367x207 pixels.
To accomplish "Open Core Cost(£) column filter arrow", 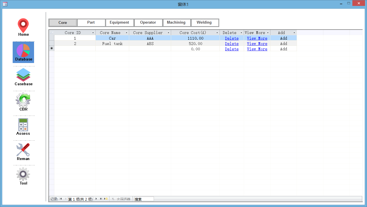I will click(217, 33).
